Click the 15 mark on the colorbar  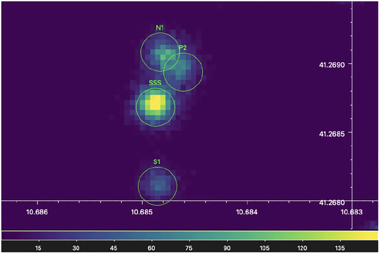[x=38, y=248]
